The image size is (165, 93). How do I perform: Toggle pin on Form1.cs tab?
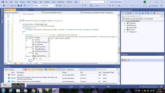12,10
